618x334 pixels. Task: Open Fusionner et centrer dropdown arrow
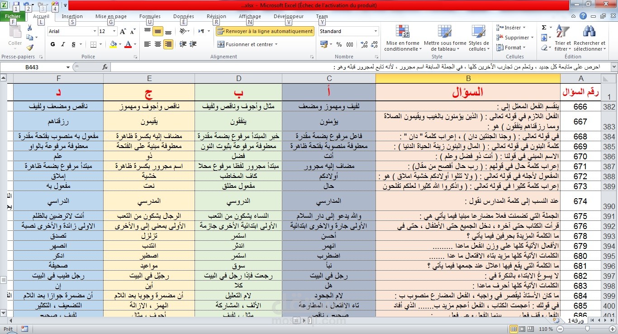[x=277, y=44]
